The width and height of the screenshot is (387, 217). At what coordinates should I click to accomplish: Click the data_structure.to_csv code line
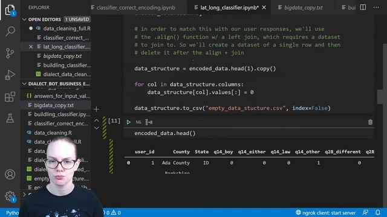click(232, 108)
